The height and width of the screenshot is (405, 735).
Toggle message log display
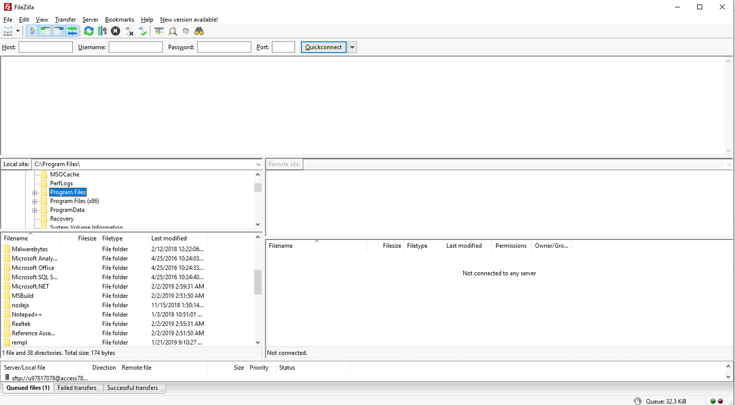[x=32, y=31]
